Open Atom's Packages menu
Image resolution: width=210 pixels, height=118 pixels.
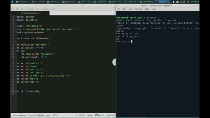tap(45, 9)
